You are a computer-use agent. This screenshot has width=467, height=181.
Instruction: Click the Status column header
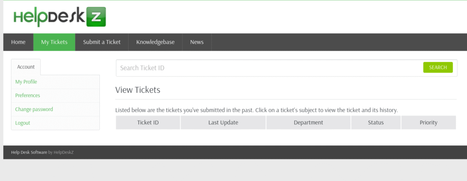(x=376, y=122)
